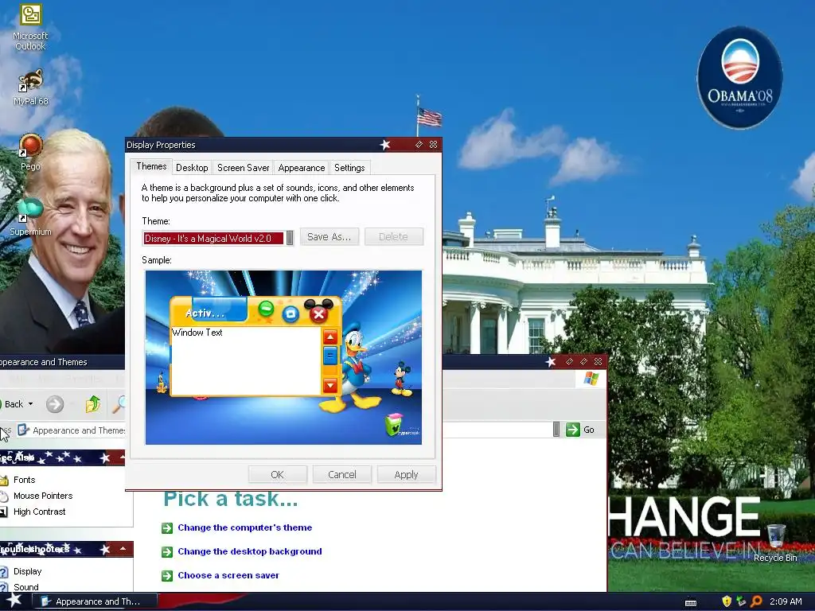
Task: Click the Go button beside address bar
Action: (580, 430)
